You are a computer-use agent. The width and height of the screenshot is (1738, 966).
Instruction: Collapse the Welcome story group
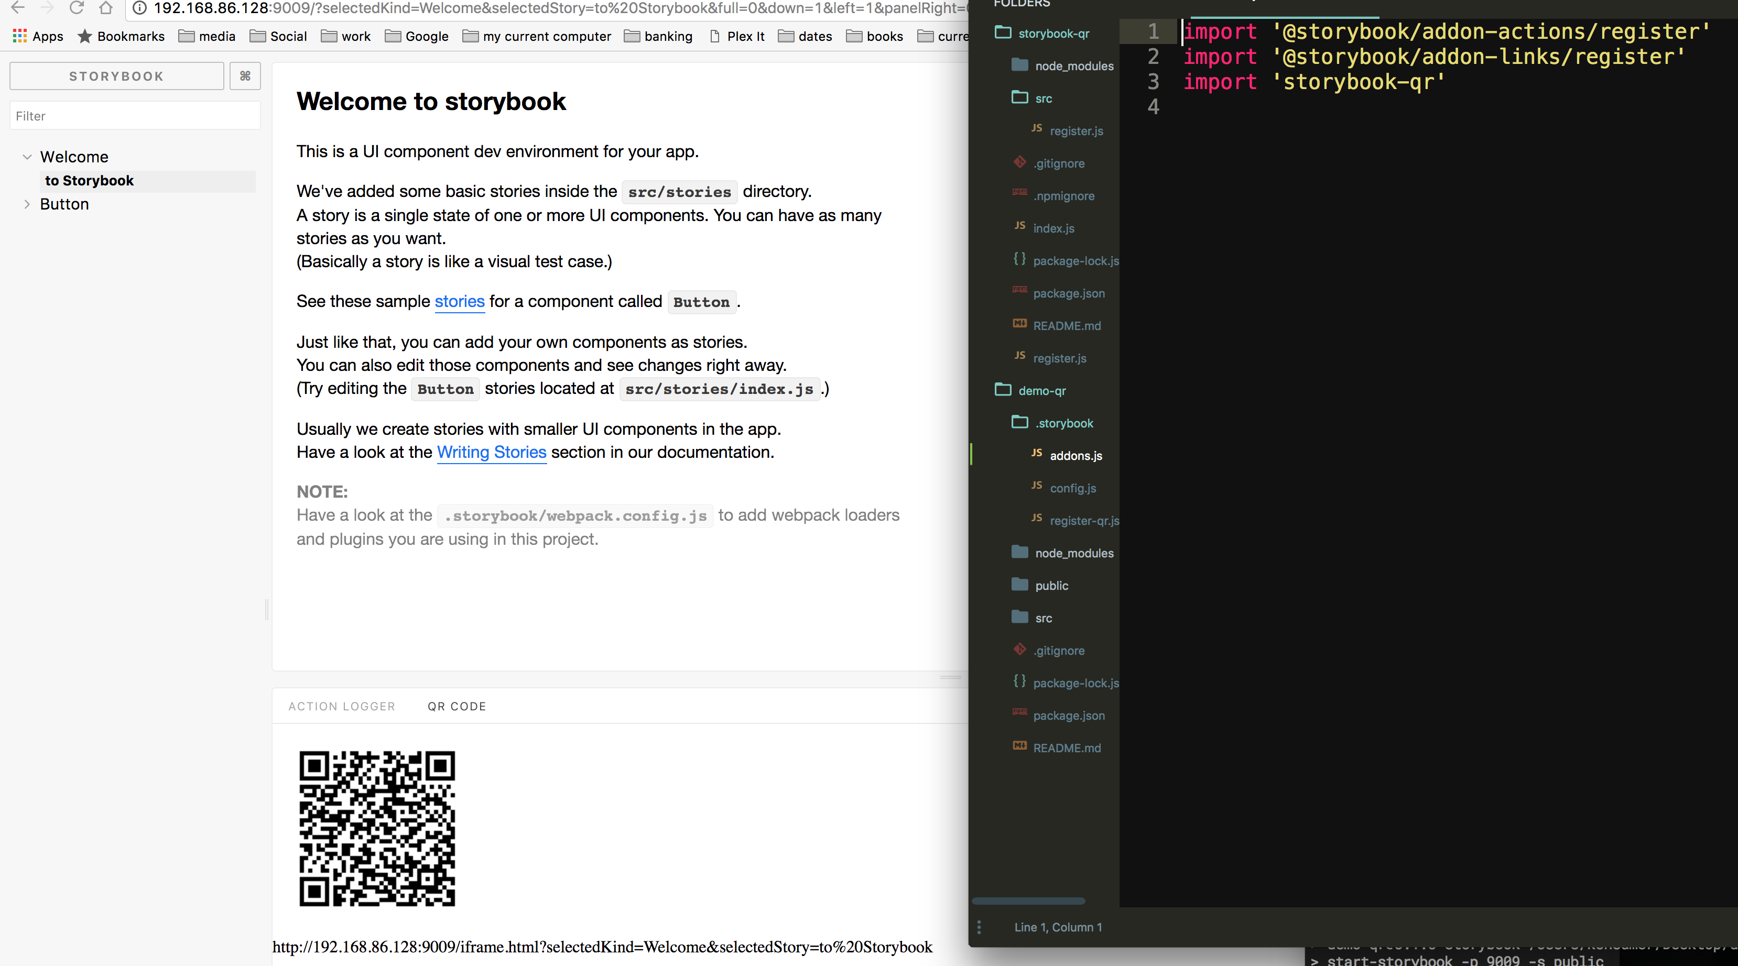[x=27, y=157]
